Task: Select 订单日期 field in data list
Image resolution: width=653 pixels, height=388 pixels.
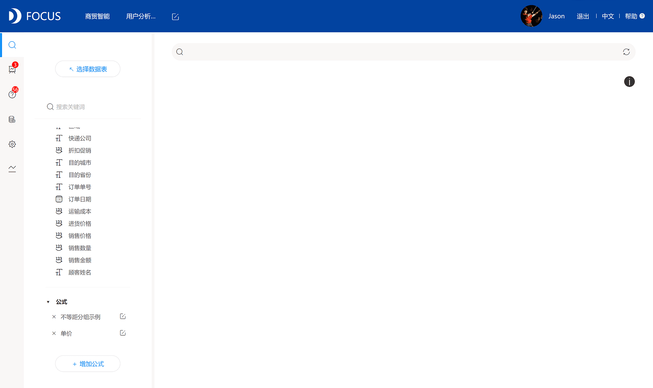Action: tap(80, 199)
